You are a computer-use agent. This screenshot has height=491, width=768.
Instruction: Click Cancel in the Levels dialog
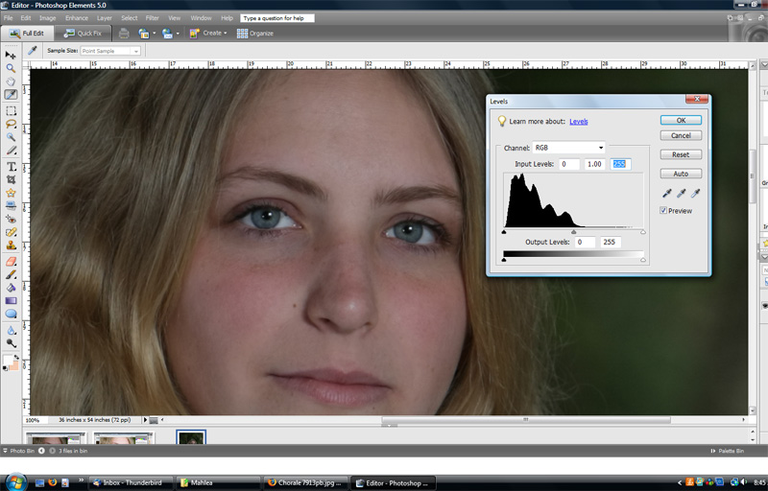[x=681, y=135]
